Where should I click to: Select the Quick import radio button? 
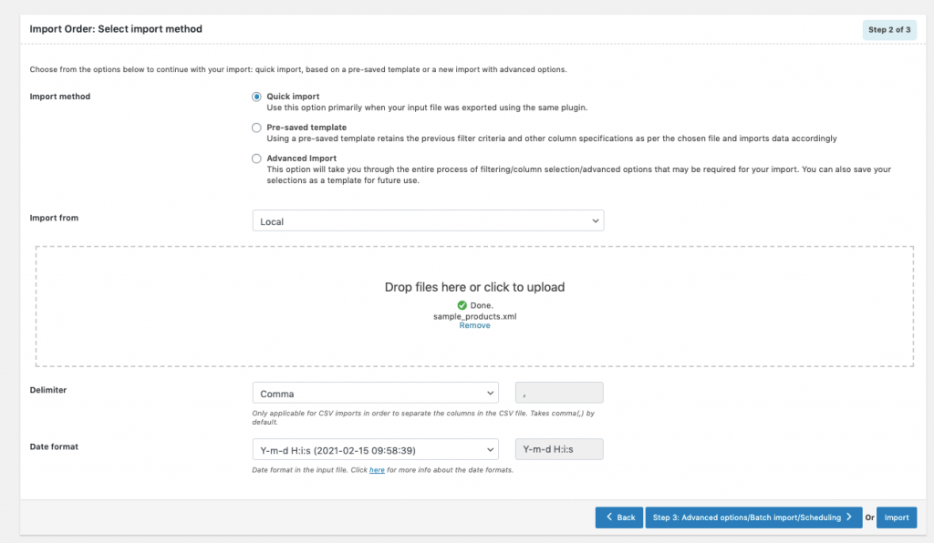pos(257,97)
